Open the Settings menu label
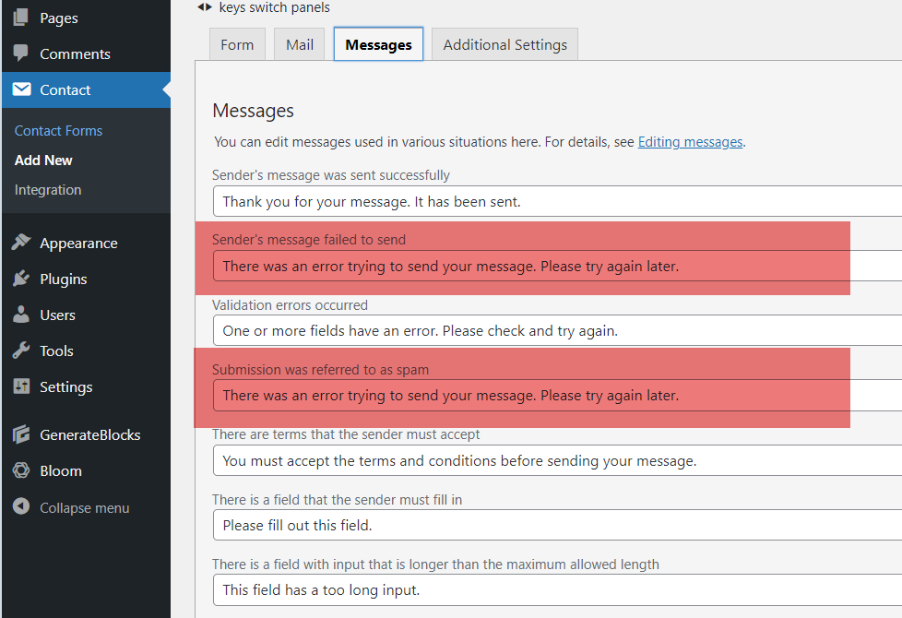The image size is (902, 618). pos(66,387)
